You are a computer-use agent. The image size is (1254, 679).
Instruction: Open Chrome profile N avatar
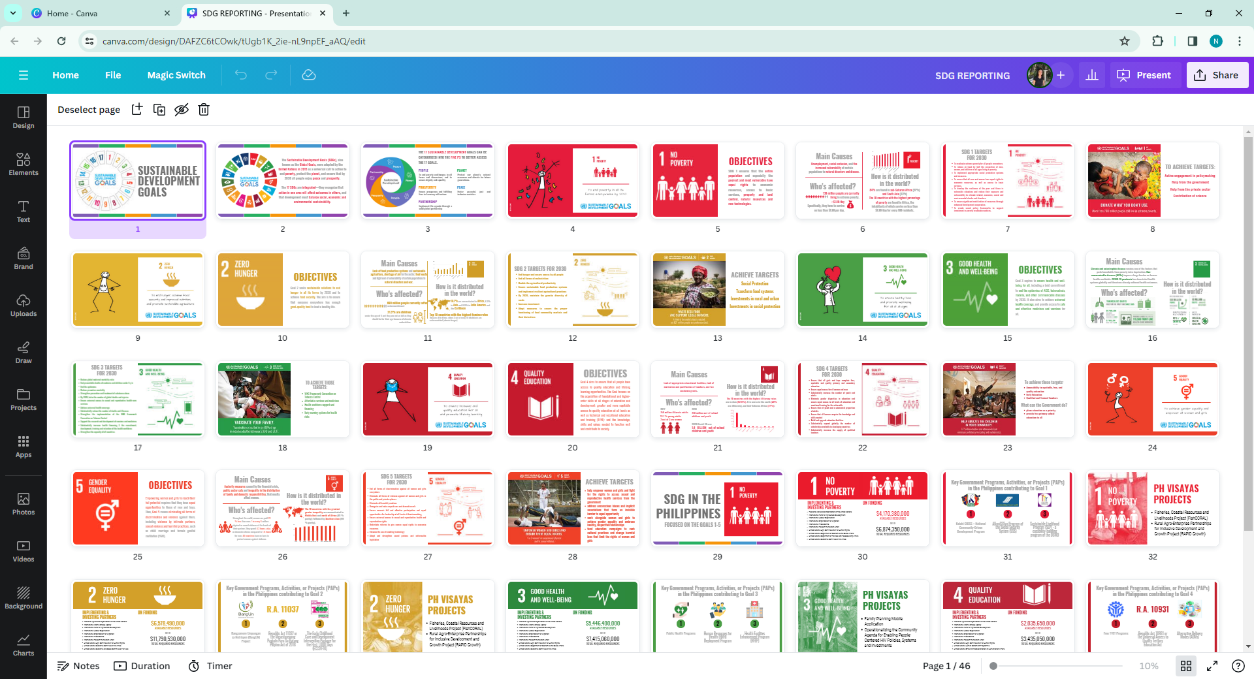click(x=1216, y=41)
